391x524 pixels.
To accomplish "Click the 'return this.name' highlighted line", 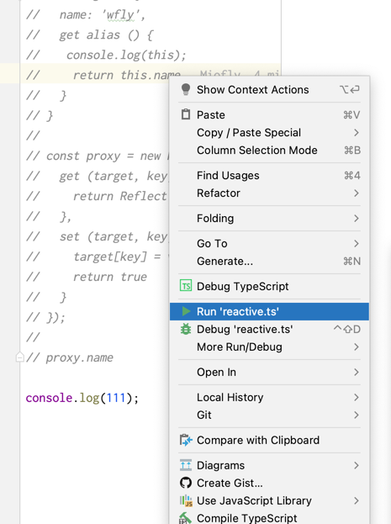I will coord(103,75).
